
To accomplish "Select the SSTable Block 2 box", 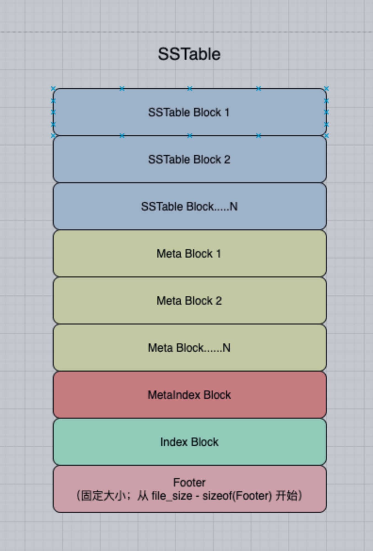I will point(190,159).
